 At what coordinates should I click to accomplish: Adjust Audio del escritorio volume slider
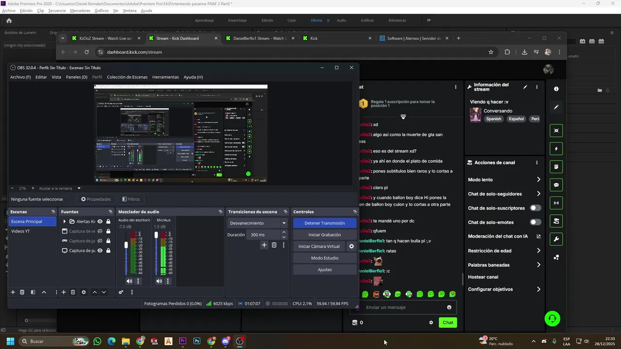[126, 245]
